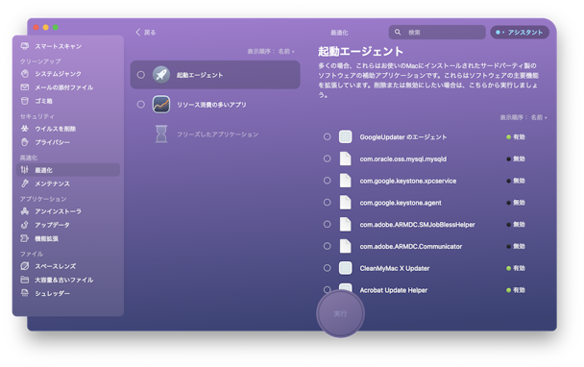Click the rocket Launch Agents icon

click(x=161, y=75)
